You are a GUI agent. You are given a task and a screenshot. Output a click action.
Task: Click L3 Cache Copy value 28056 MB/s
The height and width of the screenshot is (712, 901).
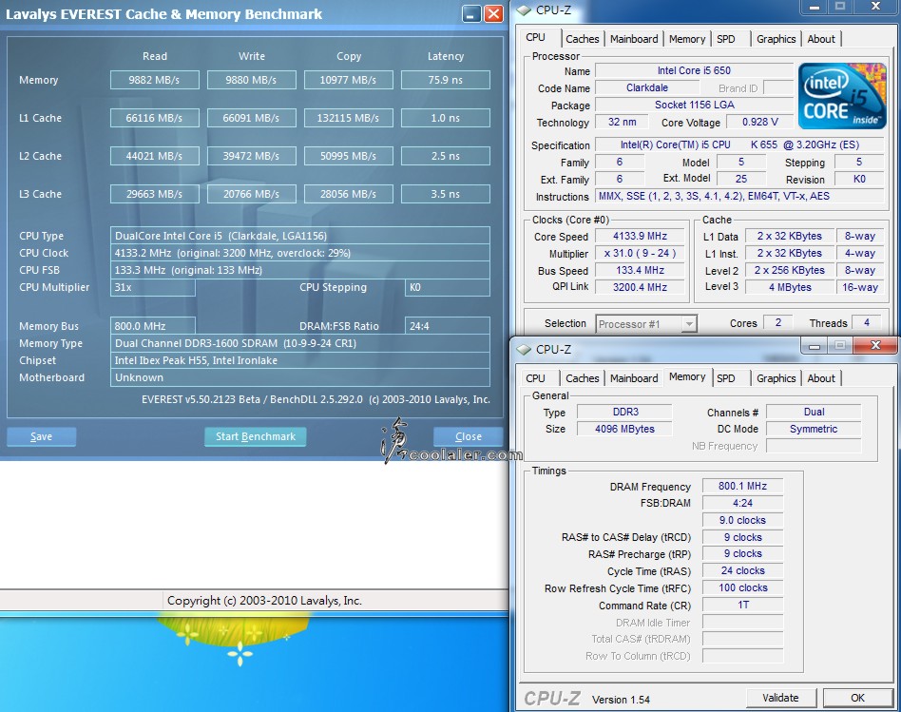tap(348, 194)
